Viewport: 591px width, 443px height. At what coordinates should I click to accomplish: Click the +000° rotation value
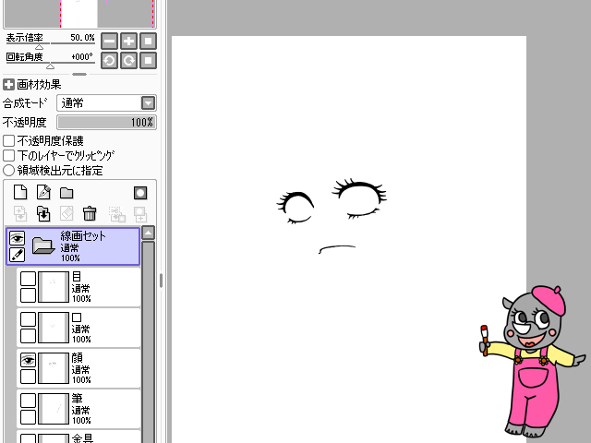click(x=82, y=57)
